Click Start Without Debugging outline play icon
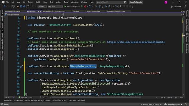The height and width of the screenshot is (106, 189). coord(82,6)
